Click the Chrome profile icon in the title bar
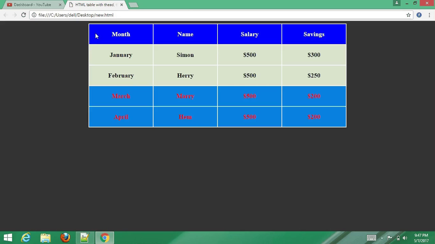 point(397,3)
